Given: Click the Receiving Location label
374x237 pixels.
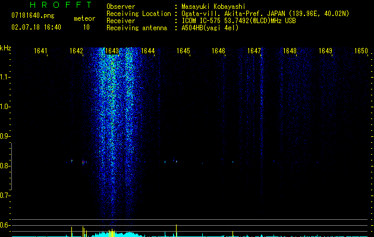Looking at the screenshot, I should pos(139,14).
